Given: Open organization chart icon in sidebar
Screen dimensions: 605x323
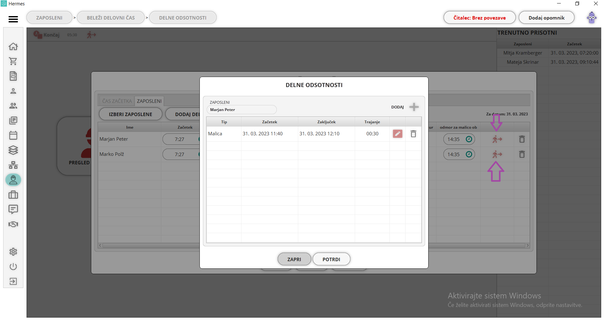Looking at the screenshot, I should [13, 165].
